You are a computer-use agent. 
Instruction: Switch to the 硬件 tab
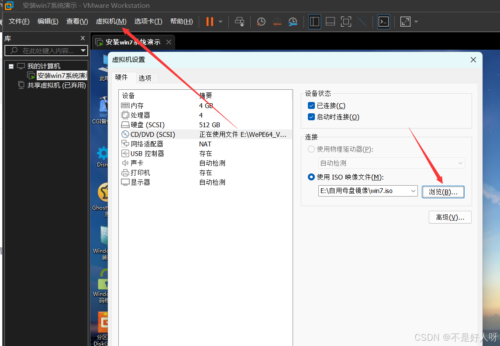point(121,77)
